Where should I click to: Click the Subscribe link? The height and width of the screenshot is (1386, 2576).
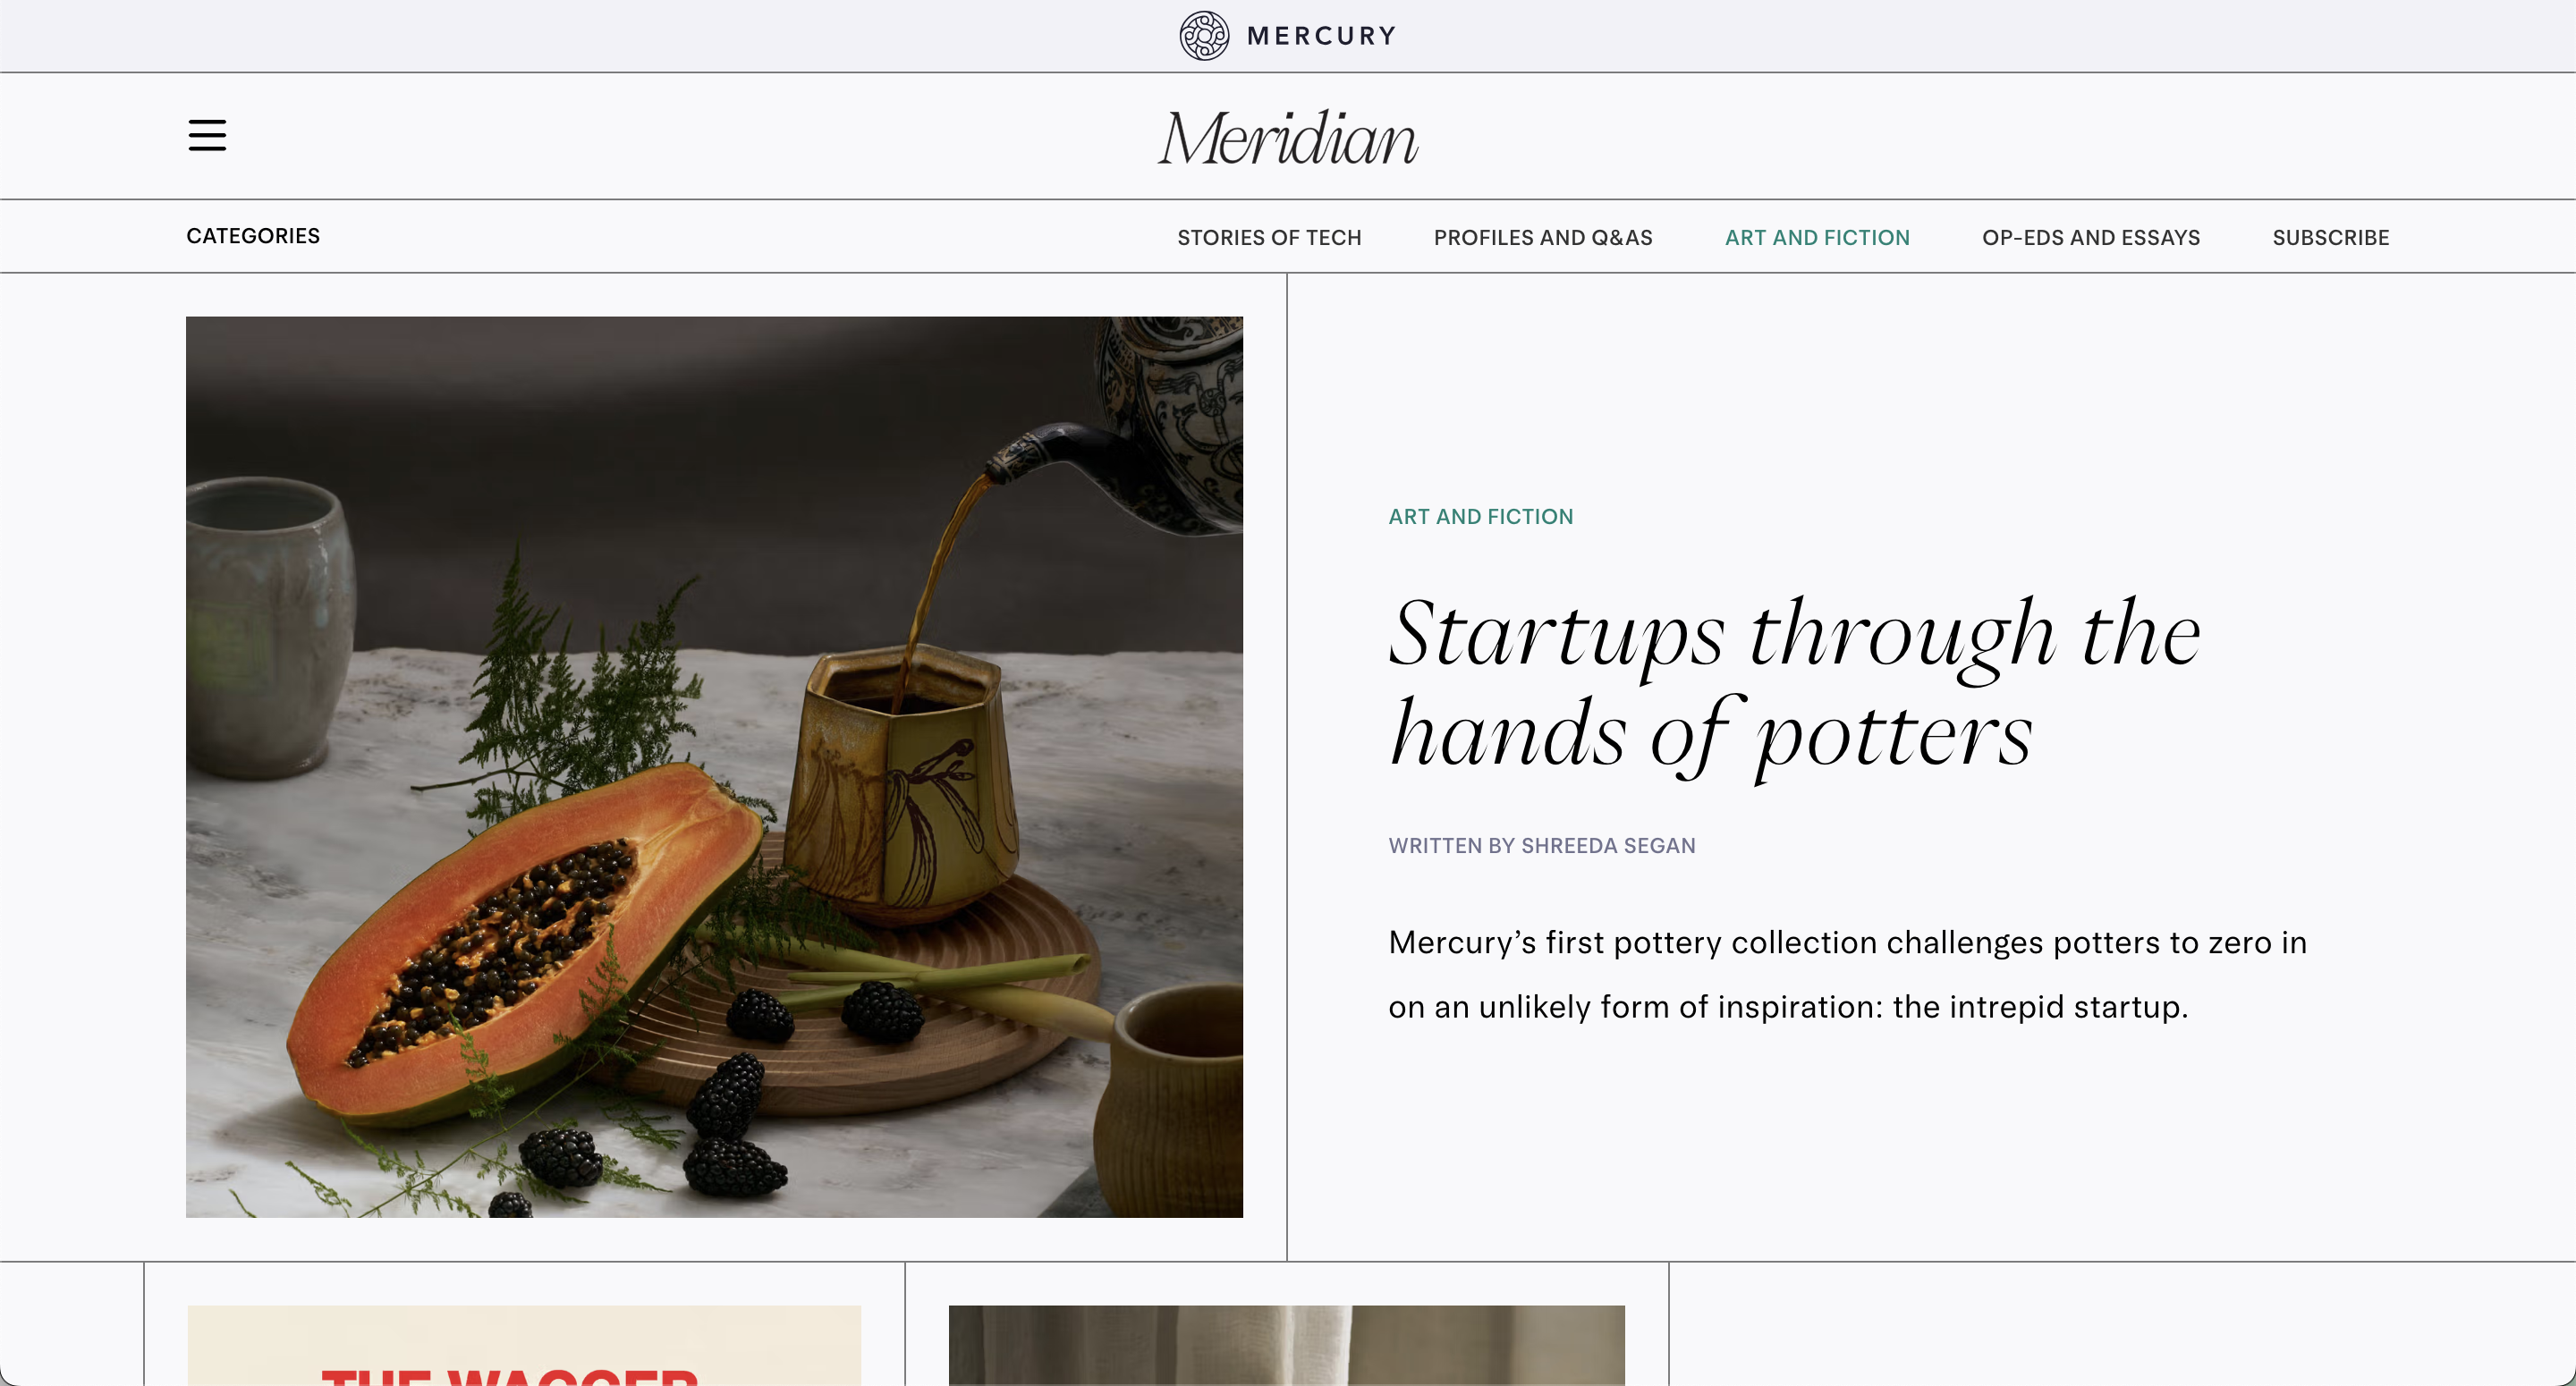(x=2330, y=238)
